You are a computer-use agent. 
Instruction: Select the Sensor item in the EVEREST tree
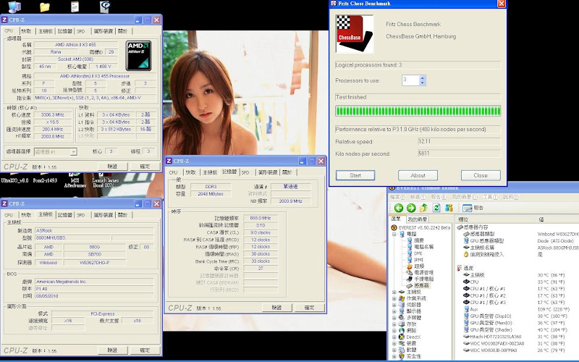tap(422, 285)
